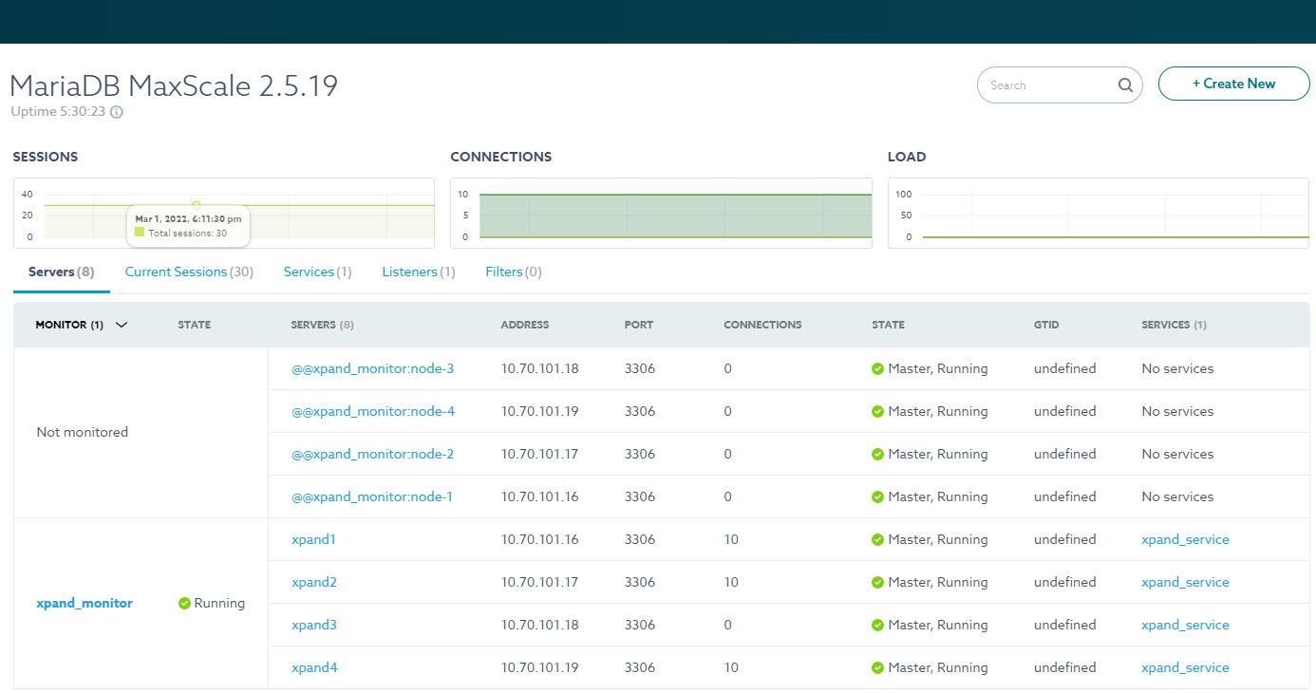1316x693 pixels.
Task: Click port 3306 in node-1 row
Action: tap(640, 496)
